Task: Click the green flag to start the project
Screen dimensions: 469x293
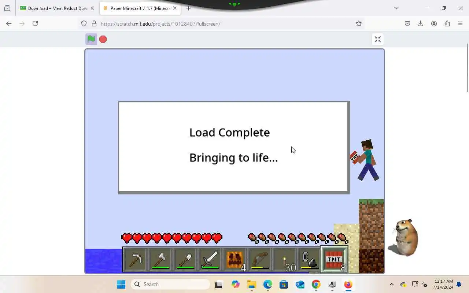Action: [x=91, y=39]
